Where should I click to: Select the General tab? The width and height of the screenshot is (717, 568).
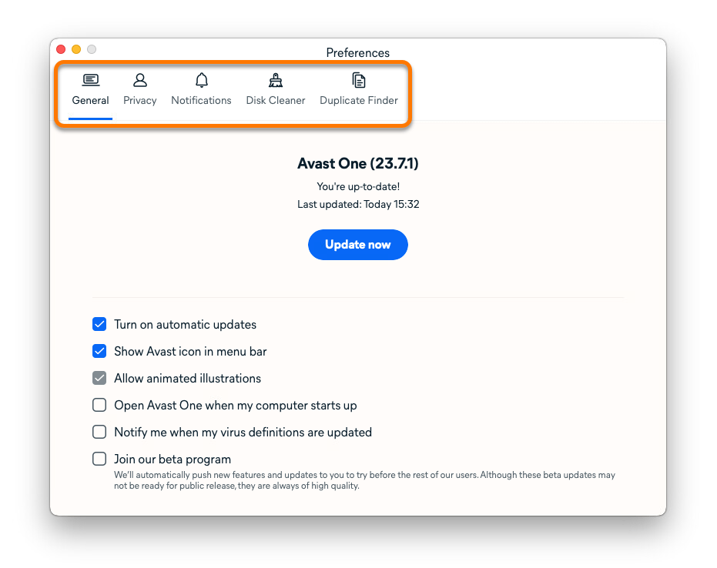coord(90,100)
